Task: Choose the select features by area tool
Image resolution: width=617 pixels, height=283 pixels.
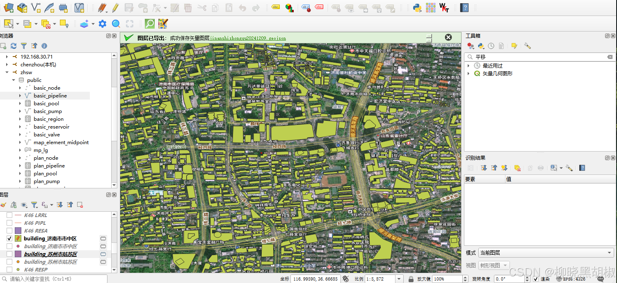Action: coord(9,24)
